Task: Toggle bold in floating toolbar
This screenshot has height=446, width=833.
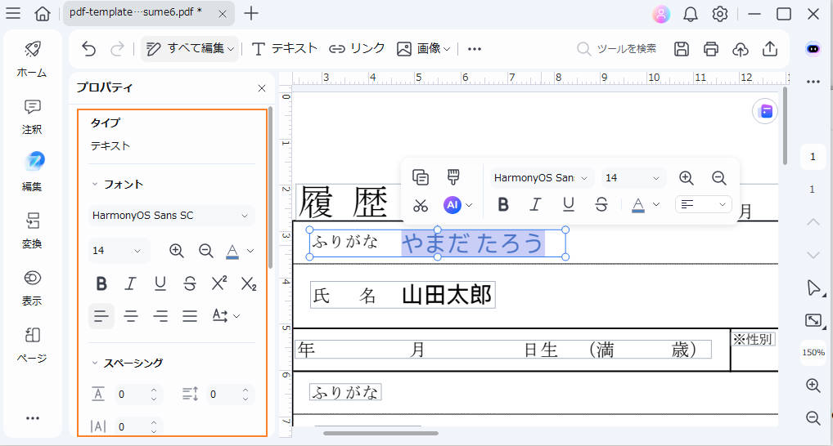Action: [x=503, y=205]
